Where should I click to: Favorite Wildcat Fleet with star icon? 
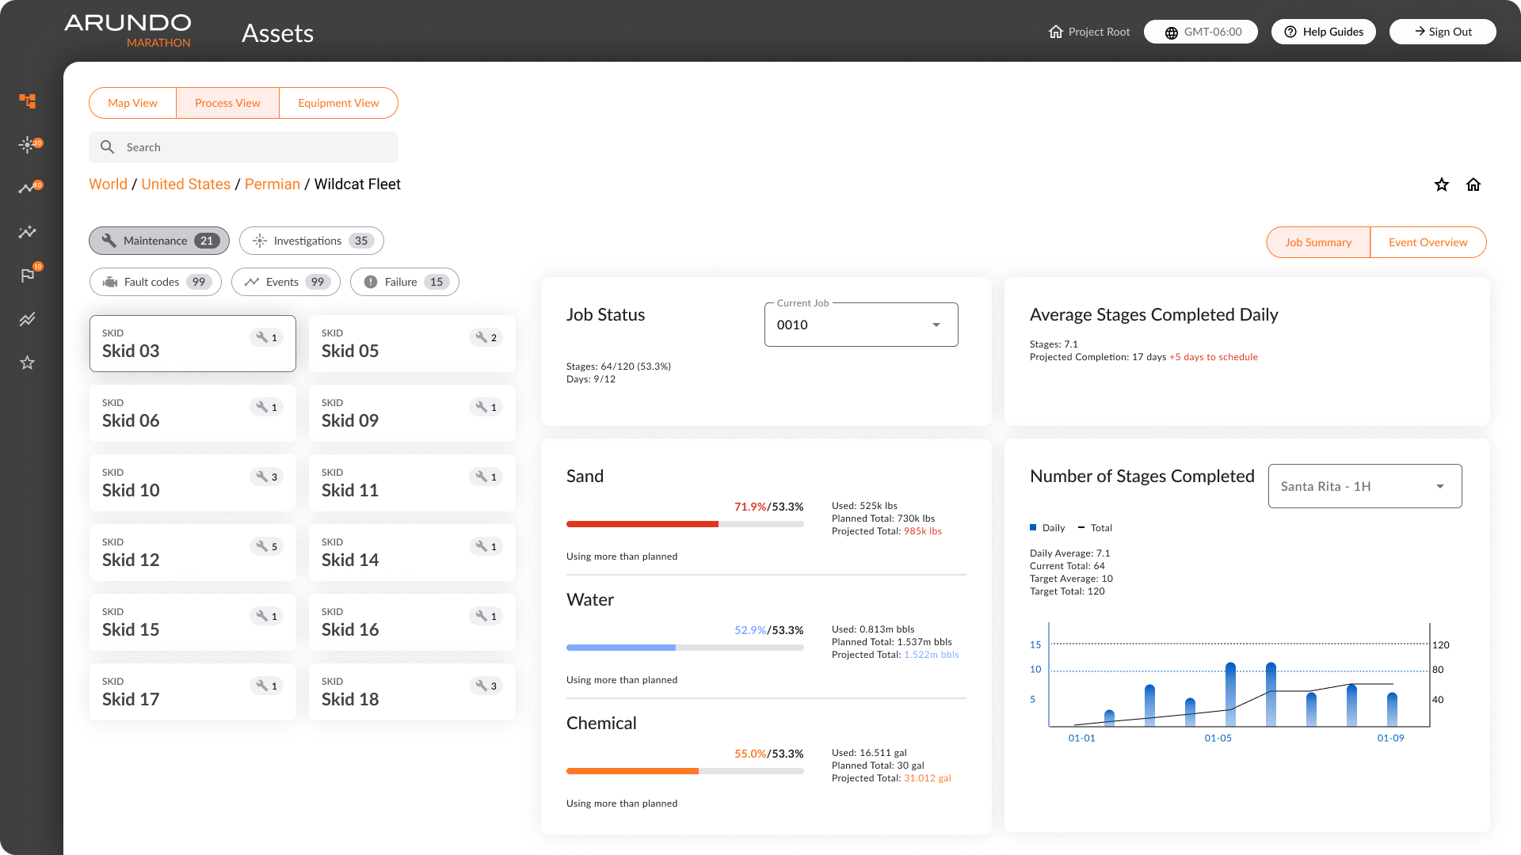click(1442, 184)
